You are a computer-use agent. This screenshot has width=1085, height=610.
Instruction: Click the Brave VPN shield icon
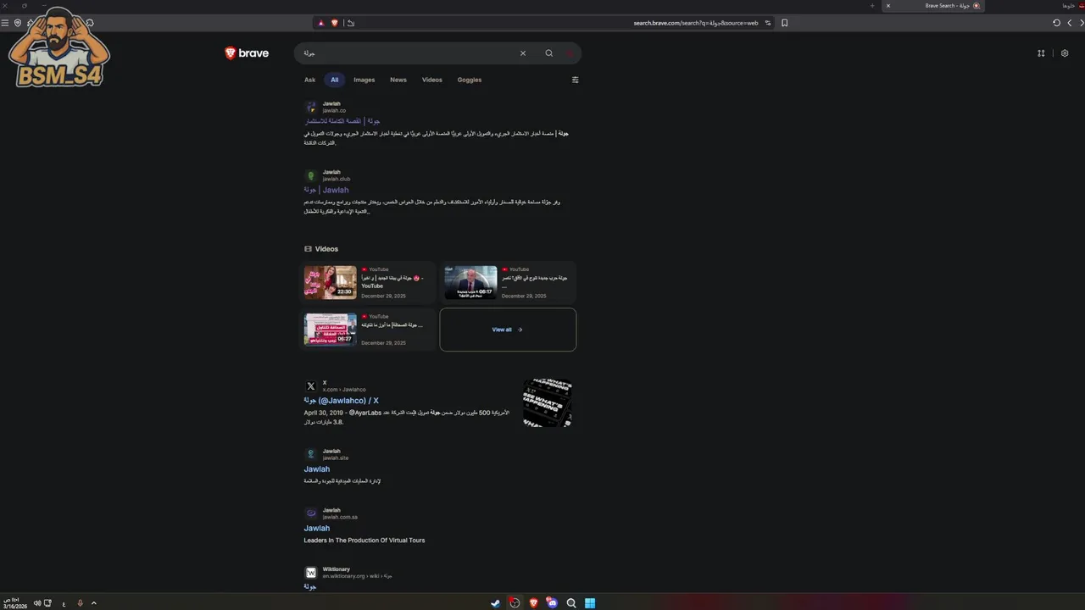click(18, 23)
